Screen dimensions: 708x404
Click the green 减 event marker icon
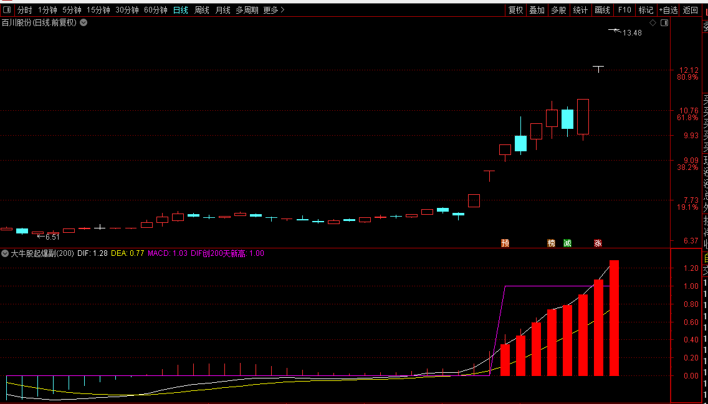point(567,243)
